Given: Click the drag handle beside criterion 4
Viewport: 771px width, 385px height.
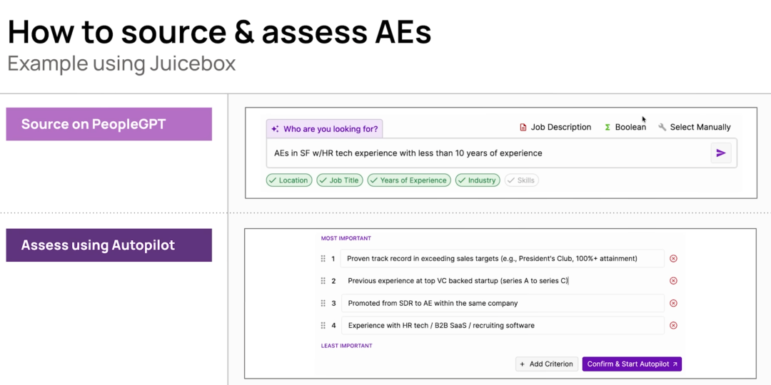Looking at the screenshot, I should coord(323,326).
